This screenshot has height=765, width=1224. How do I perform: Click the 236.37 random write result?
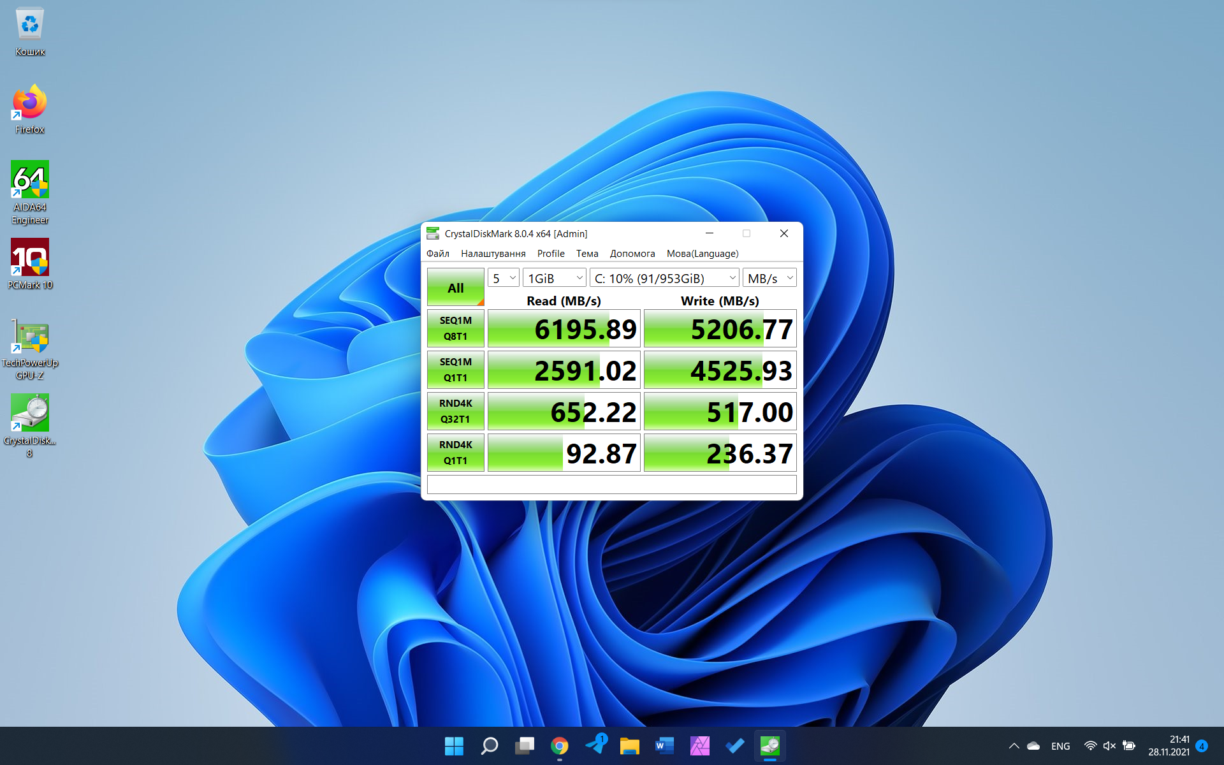720,453
